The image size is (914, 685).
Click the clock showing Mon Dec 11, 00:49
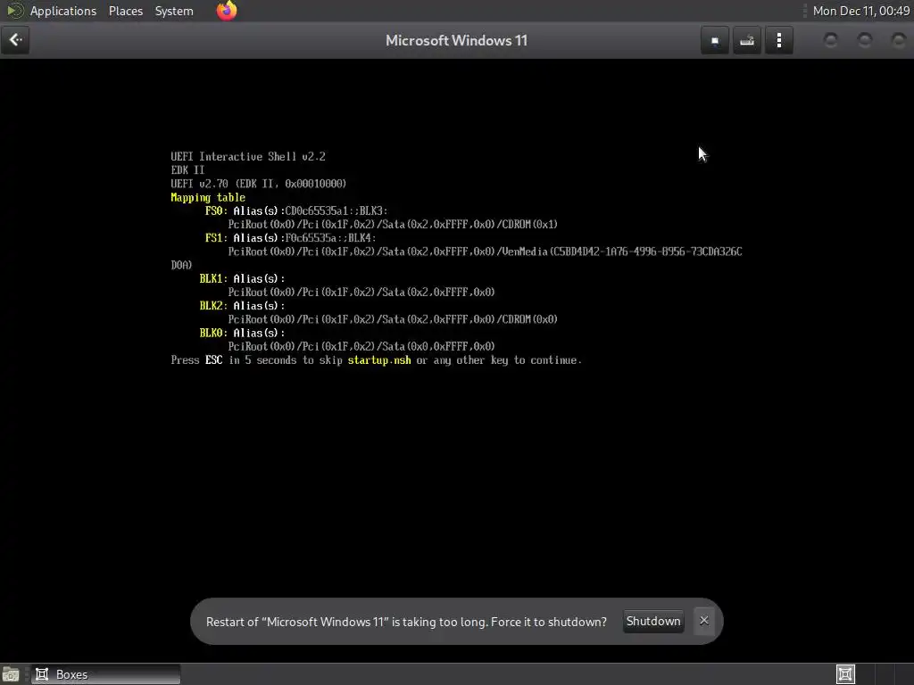(x=861, y=11)
